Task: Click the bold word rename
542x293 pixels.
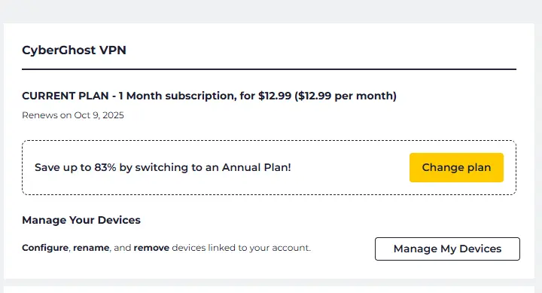Action: [x=91, y=248]
